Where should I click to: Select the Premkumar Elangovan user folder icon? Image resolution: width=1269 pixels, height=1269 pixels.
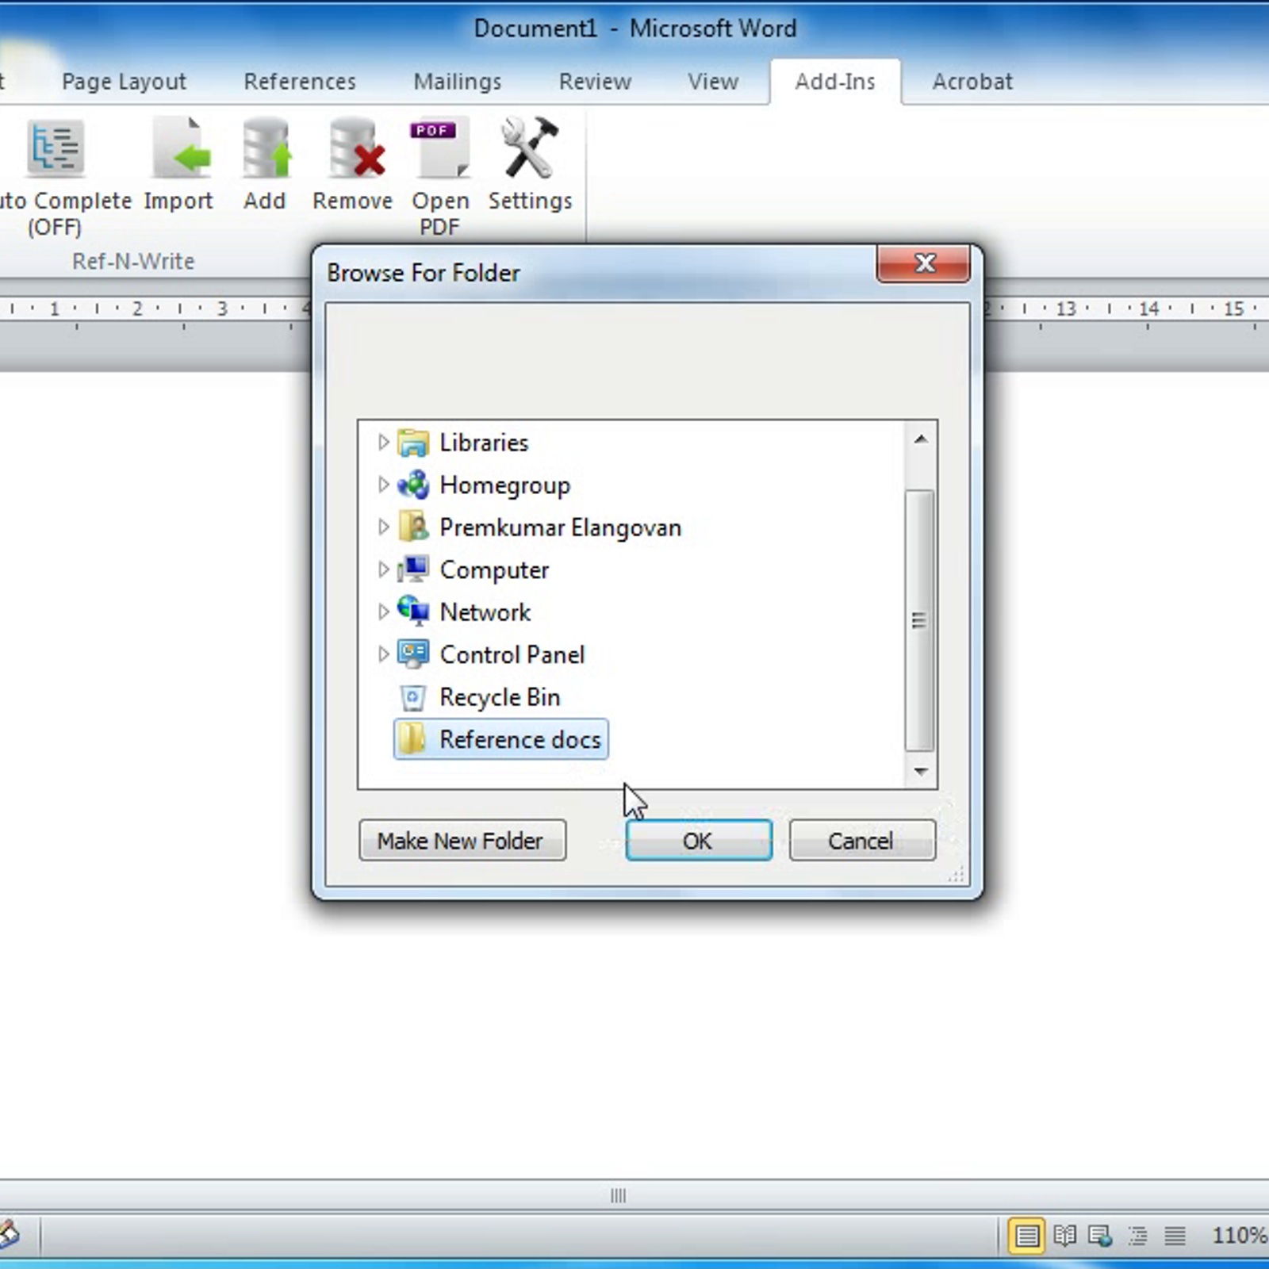point(413,527)
